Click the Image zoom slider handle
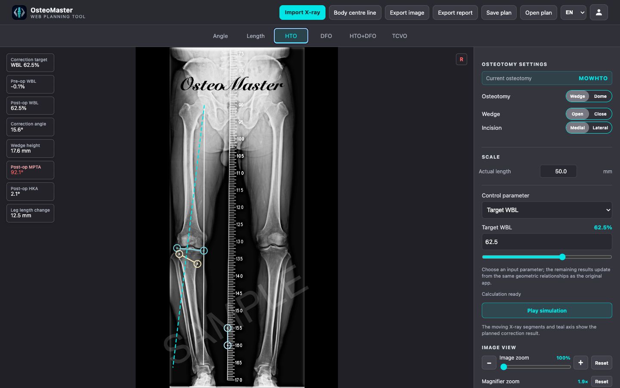 point(504,367)
